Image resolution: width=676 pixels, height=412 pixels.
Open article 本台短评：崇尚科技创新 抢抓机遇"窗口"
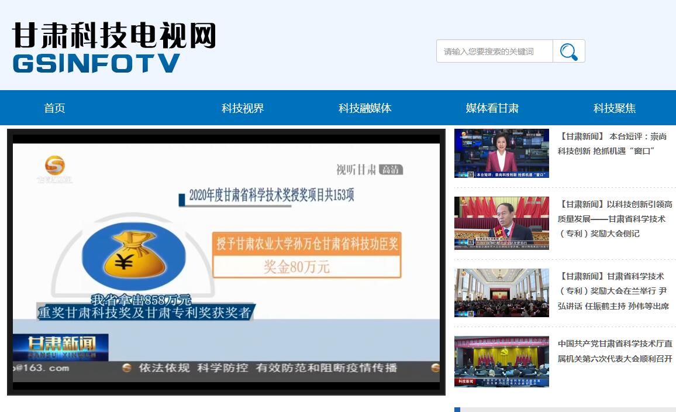612,144
